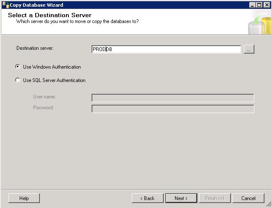
Task: Click the Select a Destination Server heading
Action: (x=50, y=15)
